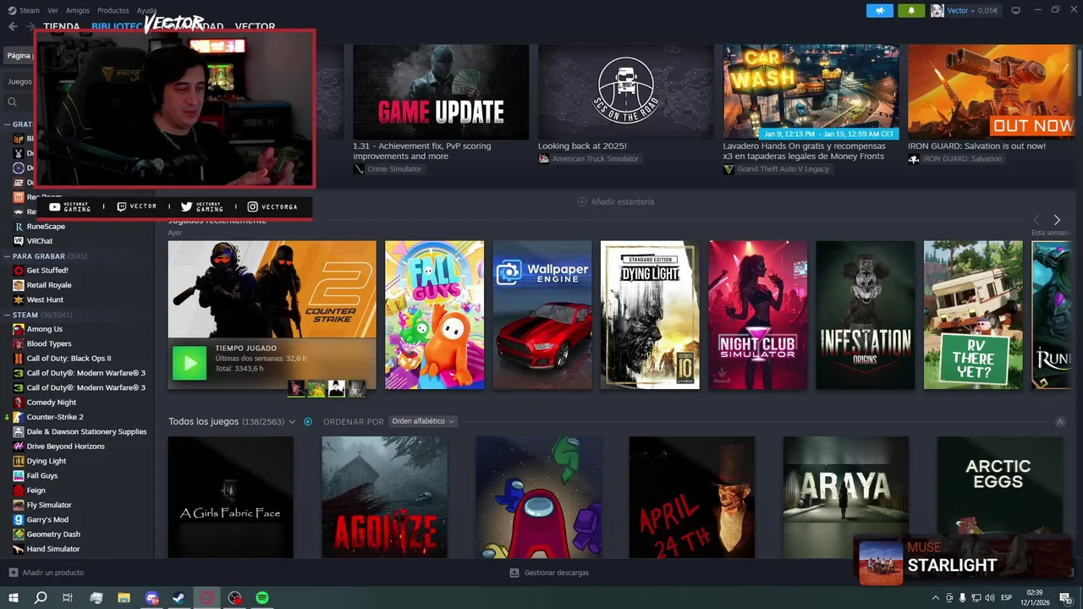Click the RuneScape sidebar icon
This screenshot has height=609, width=1083.
[x=19, y=227]
